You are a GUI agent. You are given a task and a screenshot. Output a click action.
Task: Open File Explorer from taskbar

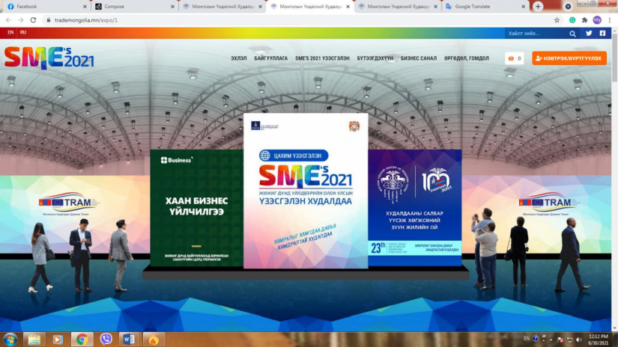[34, 339]
